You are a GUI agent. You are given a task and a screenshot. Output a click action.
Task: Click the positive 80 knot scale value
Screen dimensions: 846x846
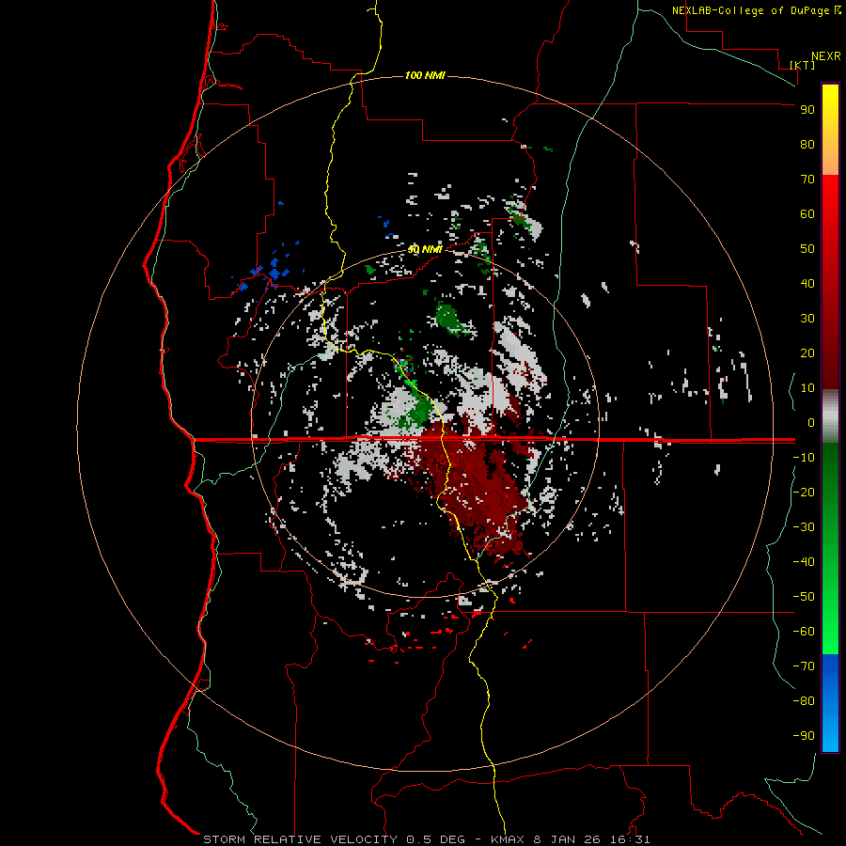point(807,144)
